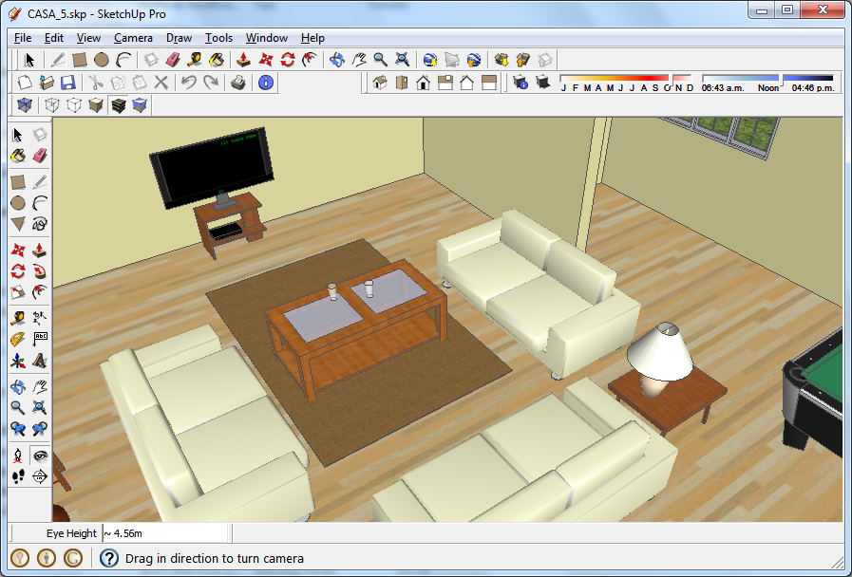Select the Scale tool
This screenshot has width=852, height=577.
[18, 292]
